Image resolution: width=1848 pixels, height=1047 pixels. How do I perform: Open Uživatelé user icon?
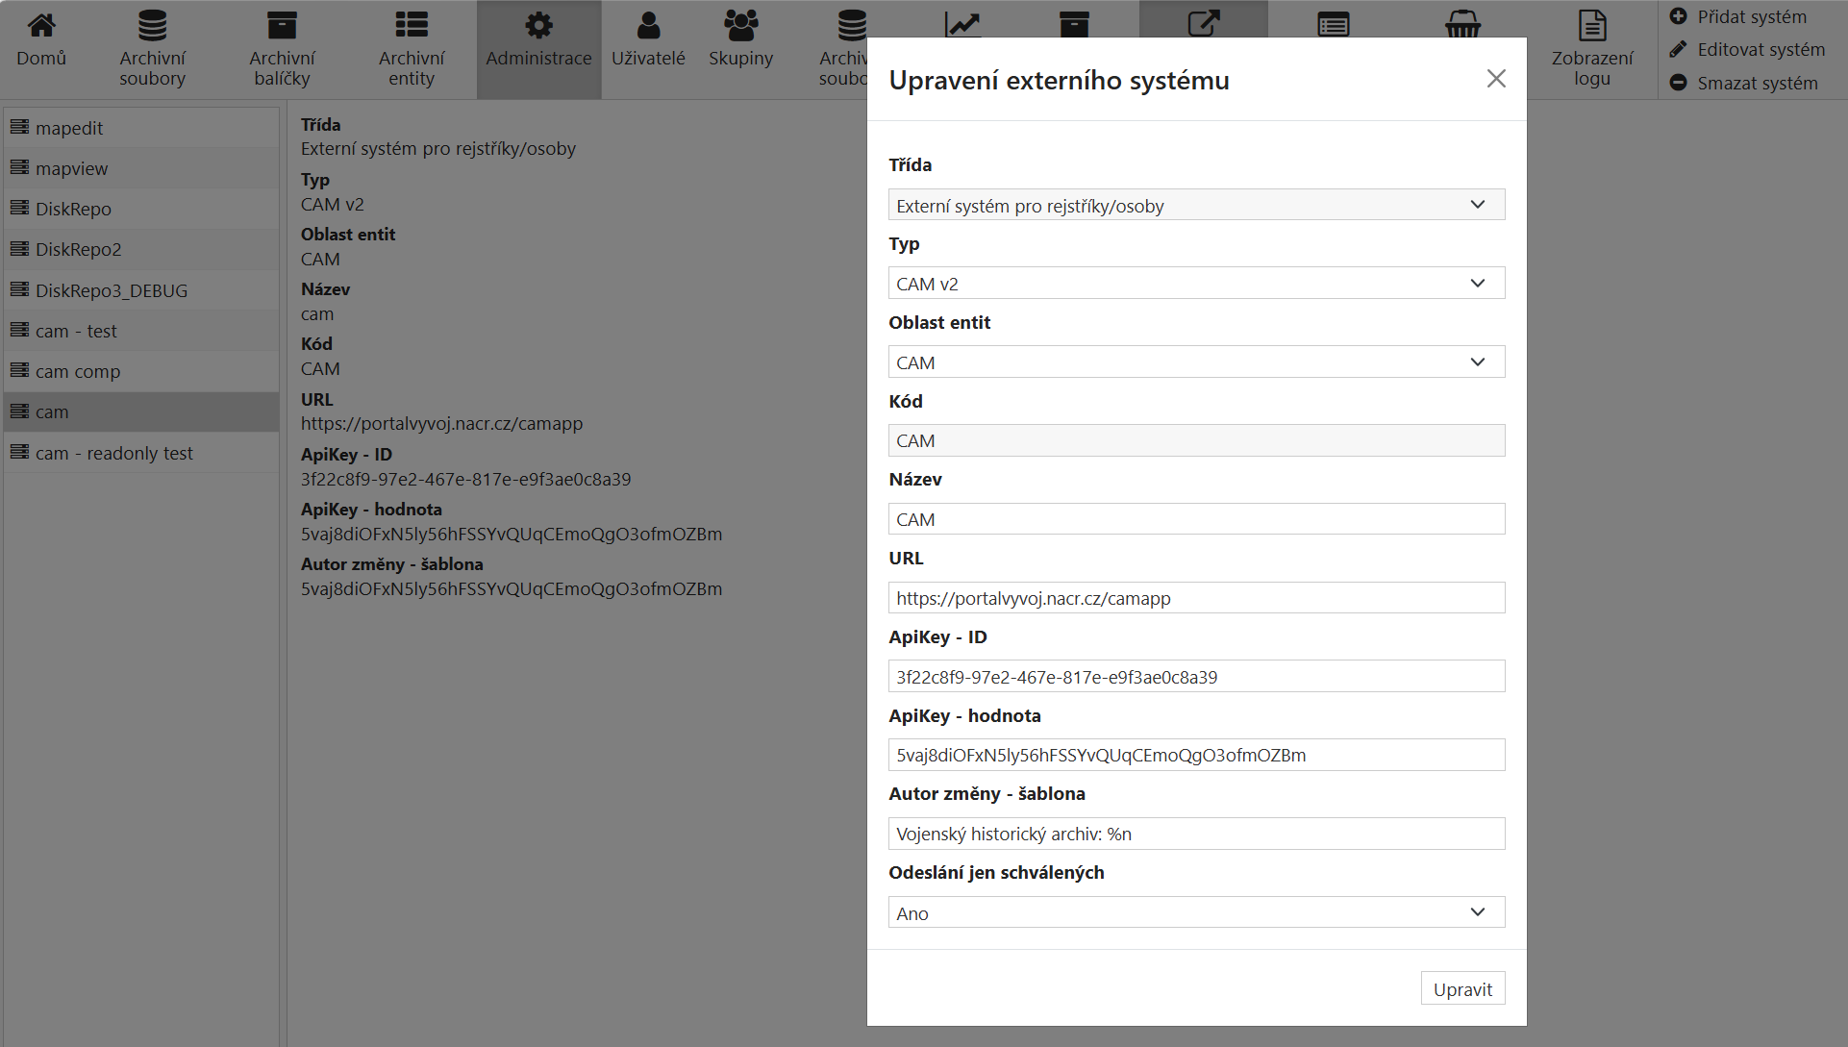click(648, 25)
